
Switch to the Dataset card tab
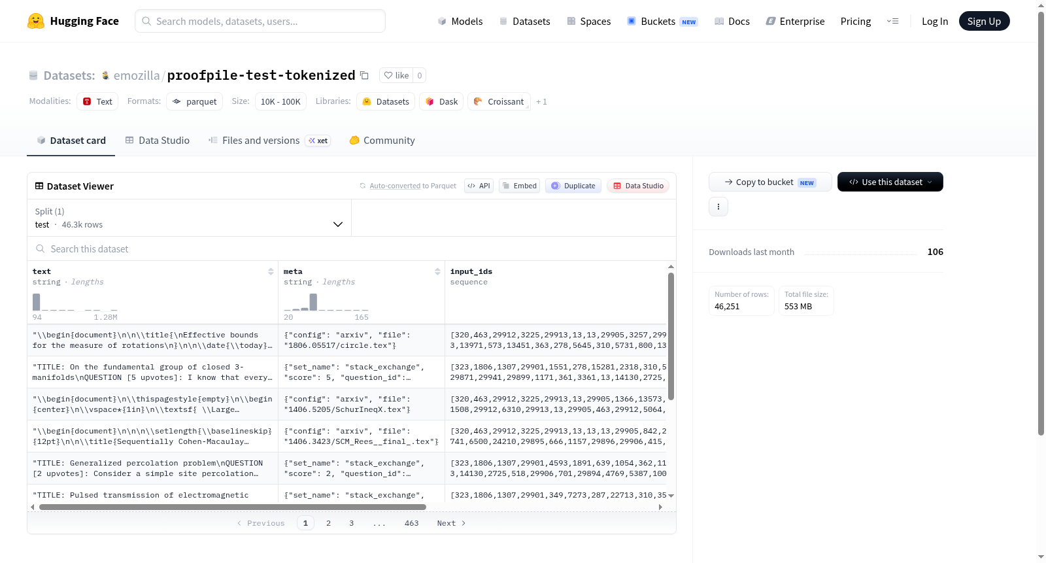click(x=71, y=141)
